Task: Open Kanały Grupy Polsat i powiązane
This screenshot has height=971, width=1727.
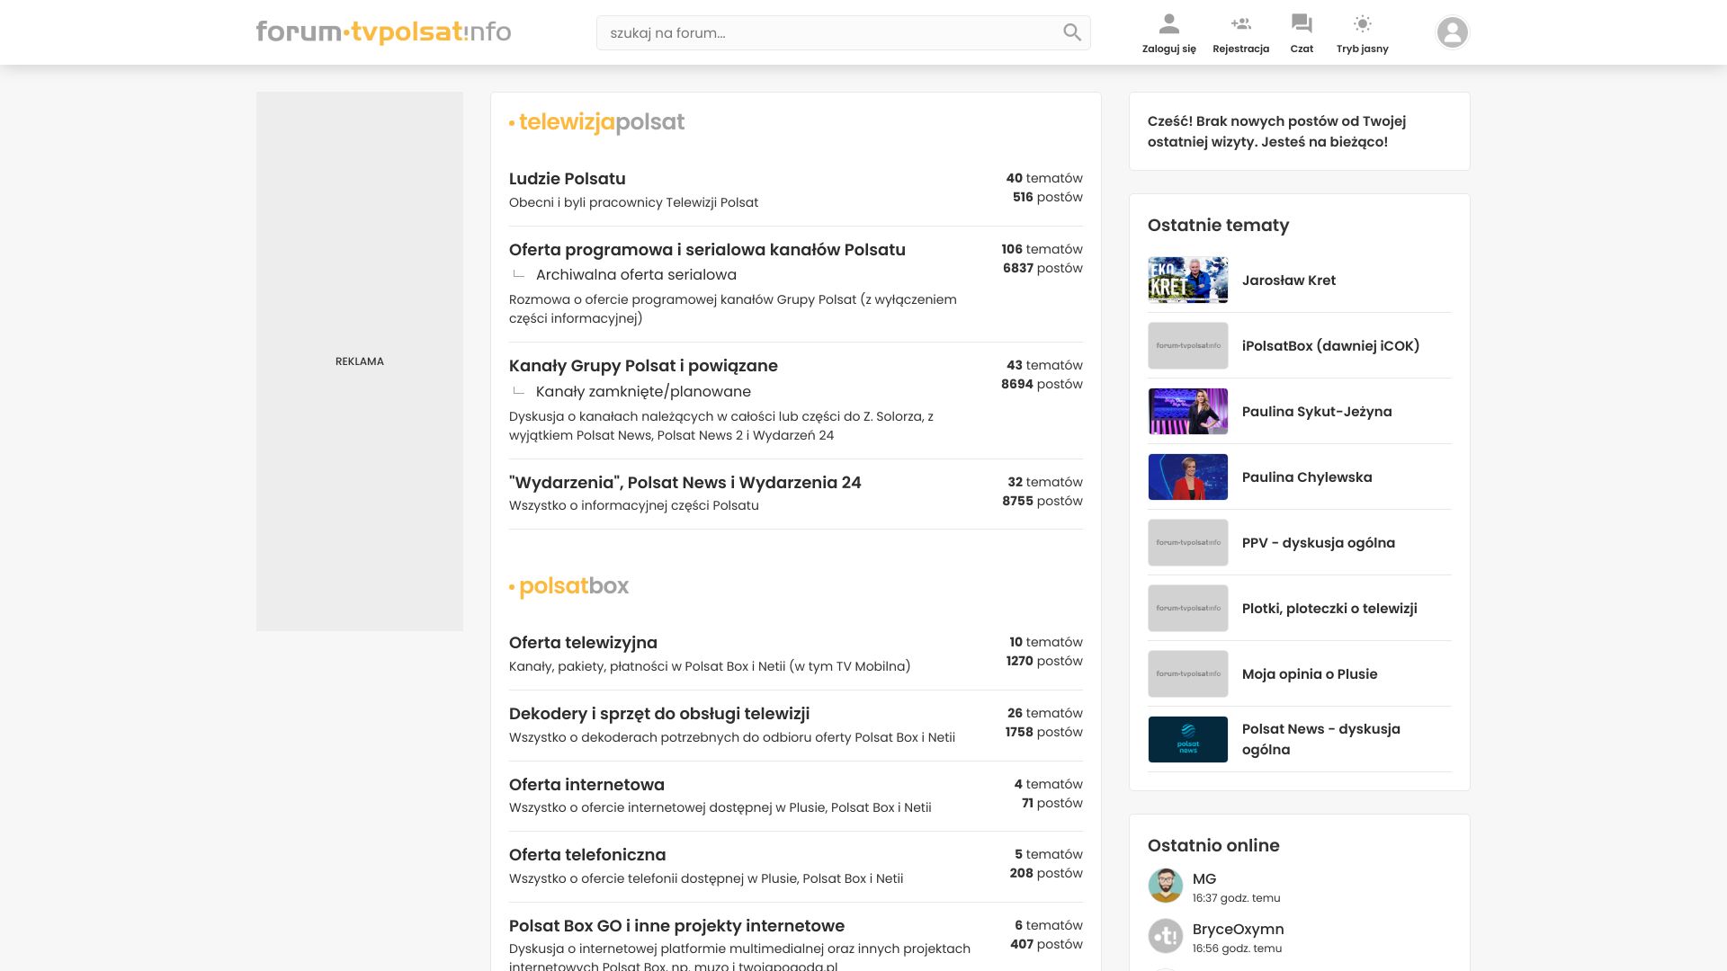Action: [x=643, y=366]
